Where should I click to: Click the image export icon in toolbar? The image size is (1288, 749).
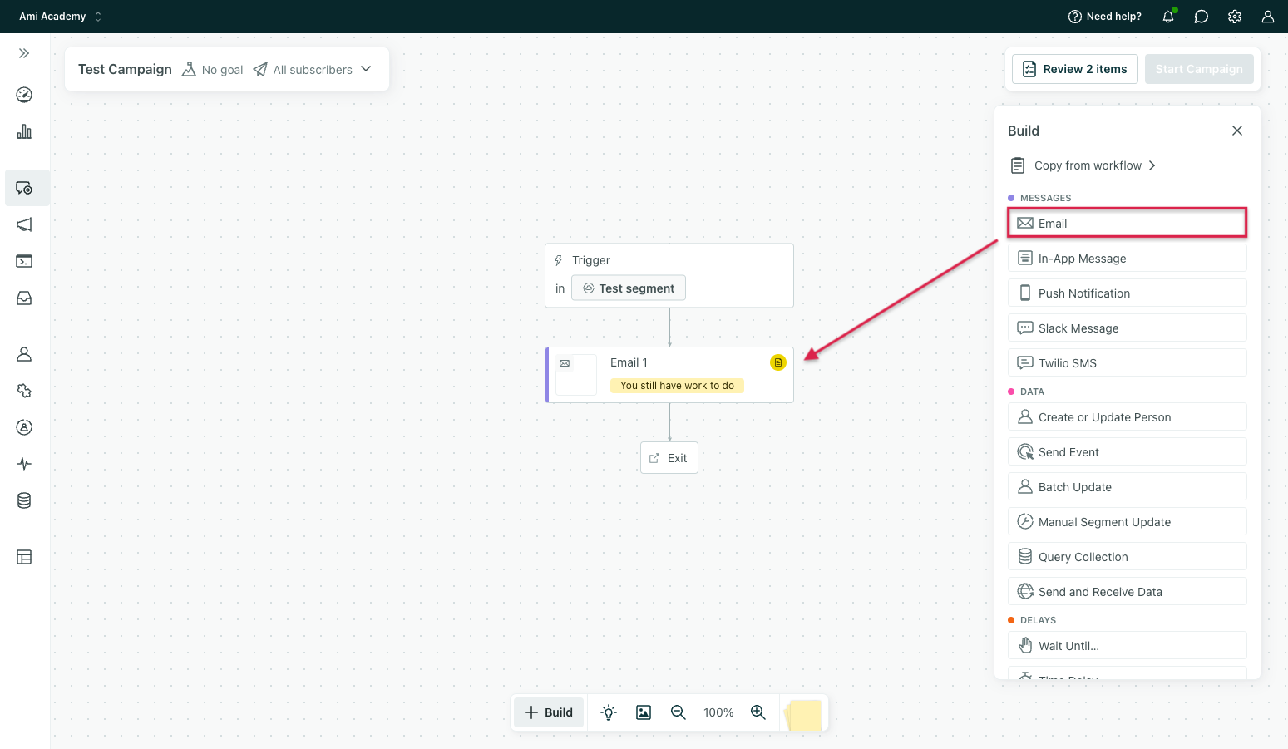(x=644, y=712)
